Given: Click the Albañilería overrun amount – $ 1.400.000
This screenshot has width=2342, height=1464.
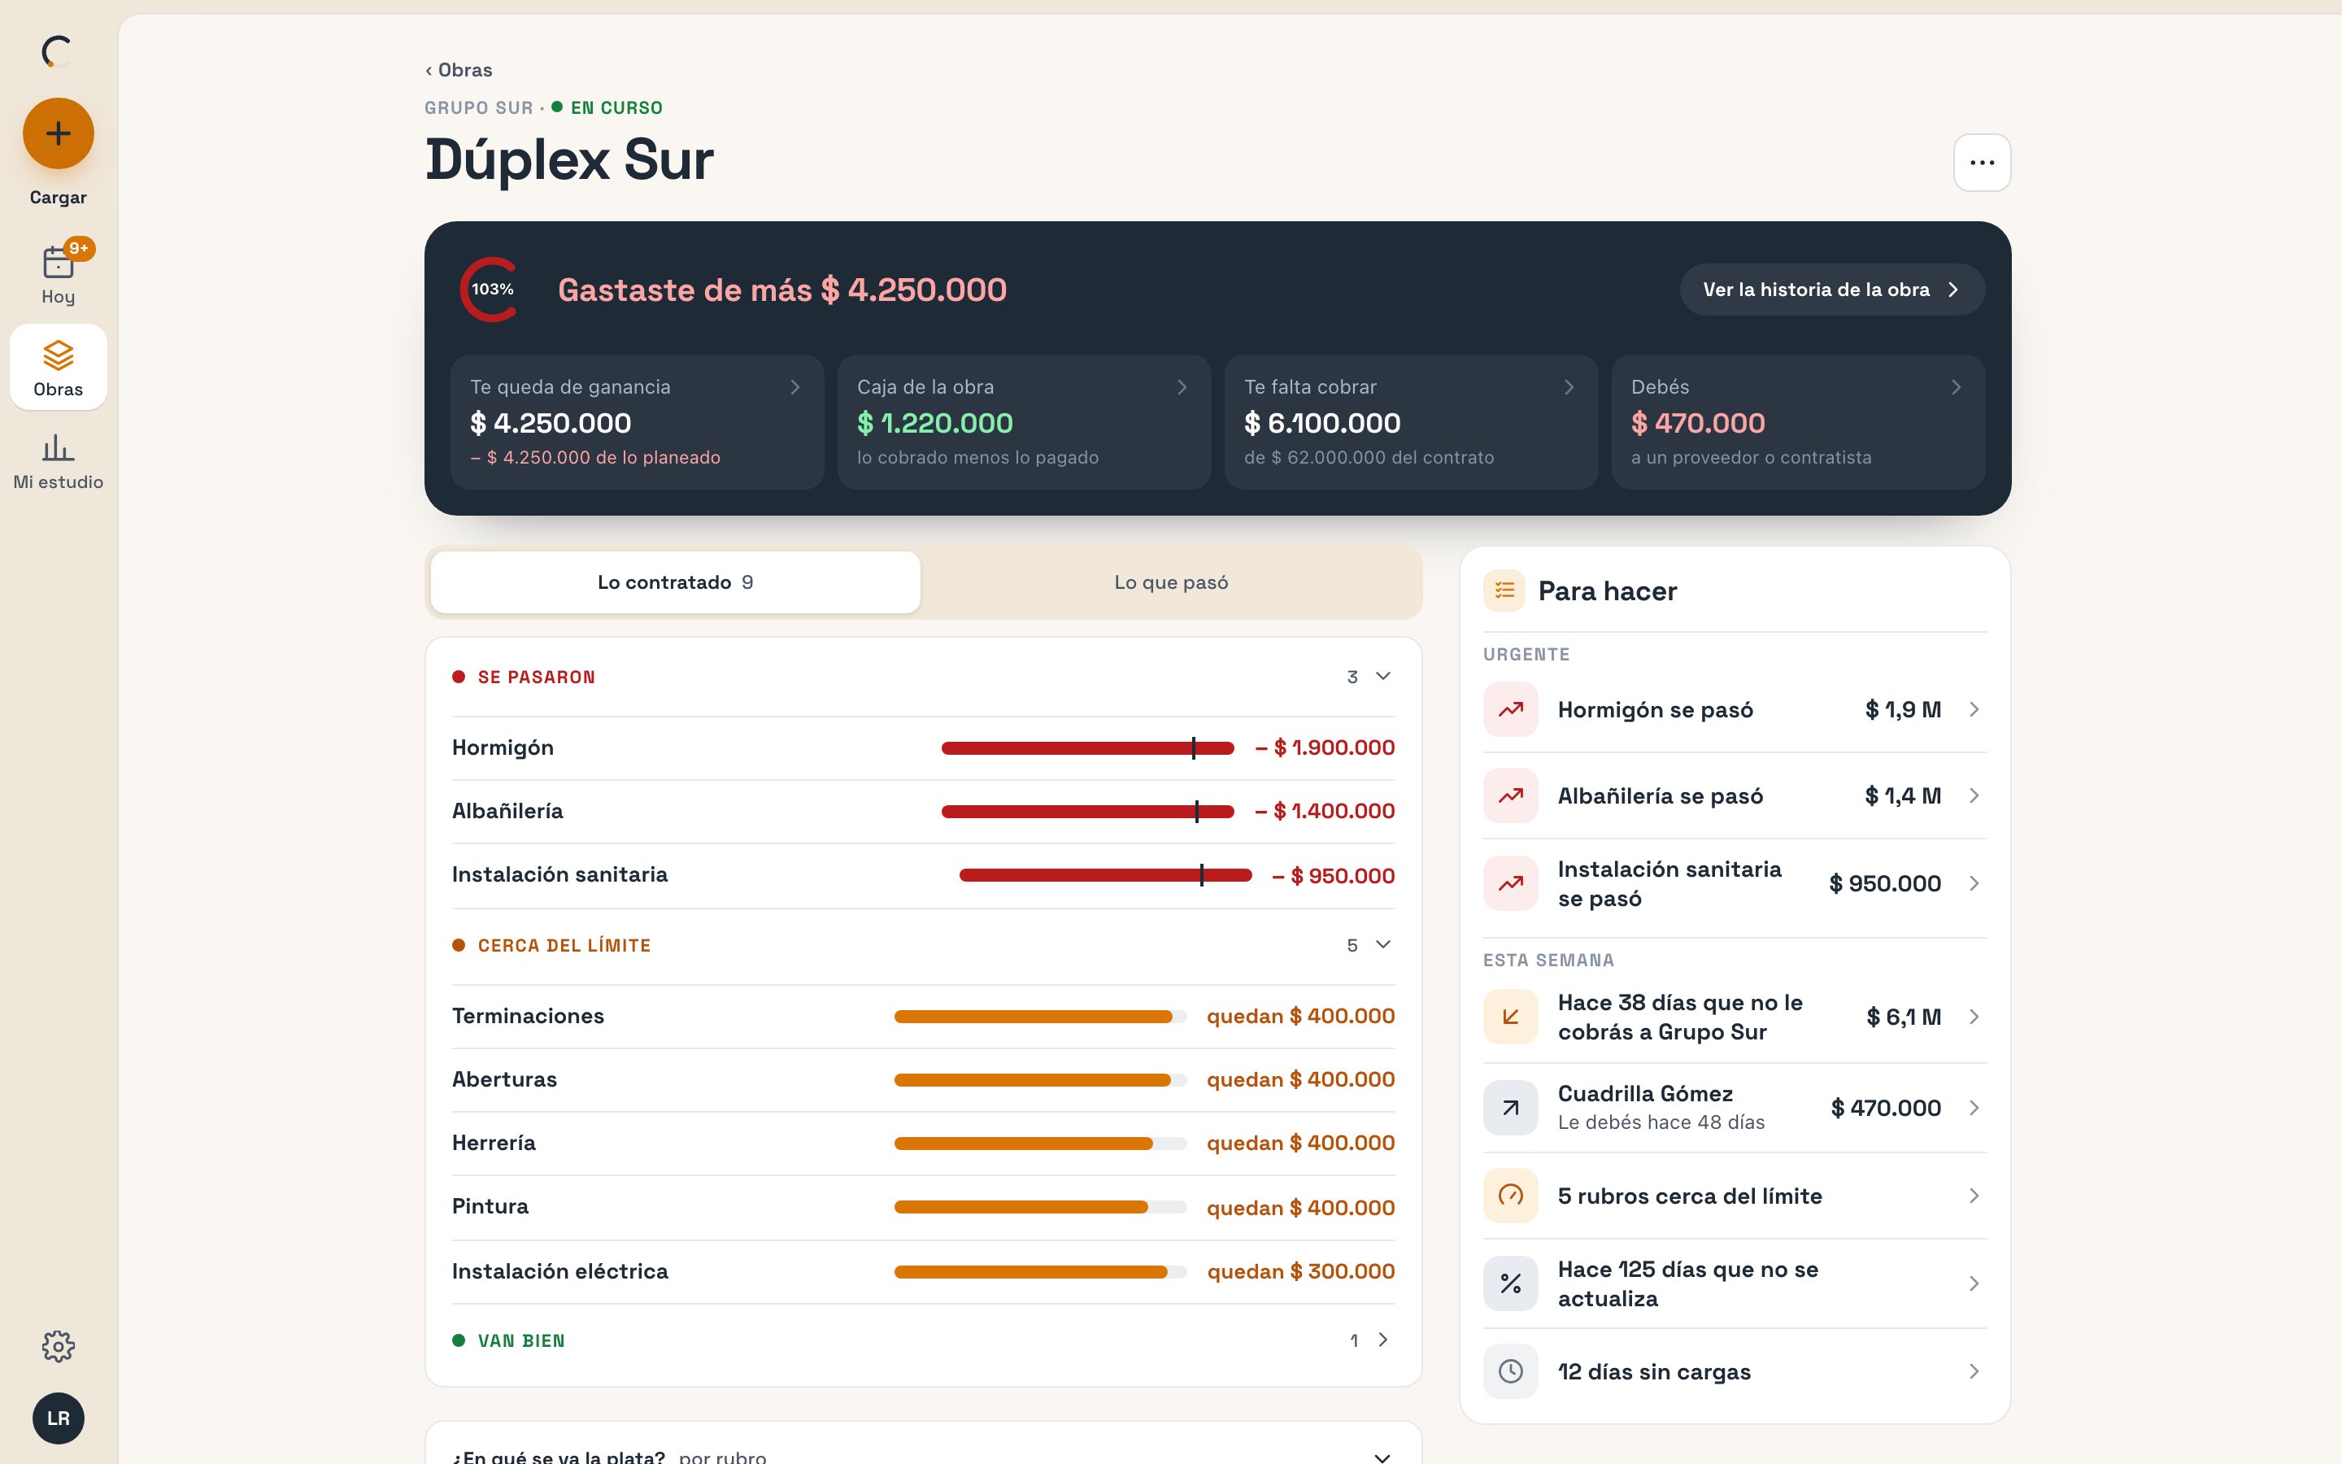Looking at the screenshot, I should 1324,812.
